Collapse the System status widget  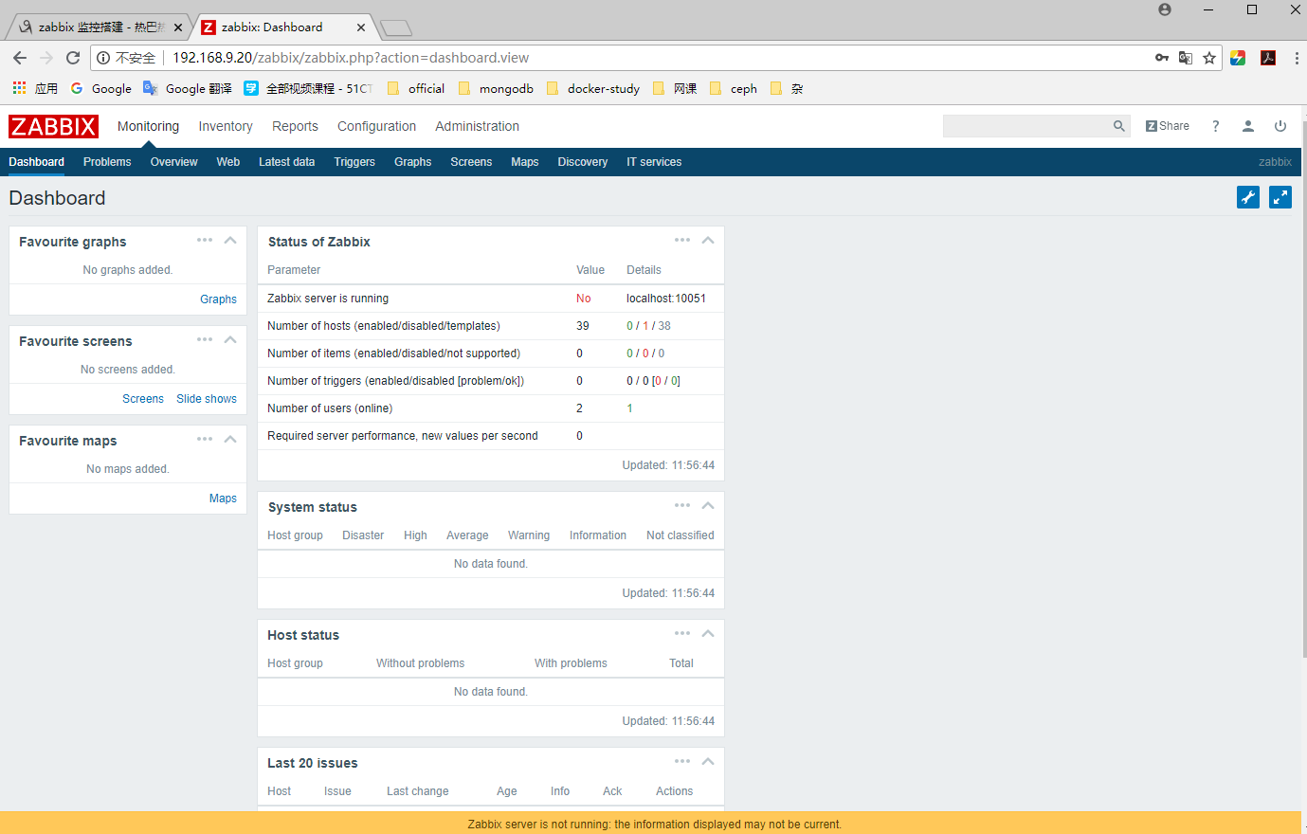(708, 506)
